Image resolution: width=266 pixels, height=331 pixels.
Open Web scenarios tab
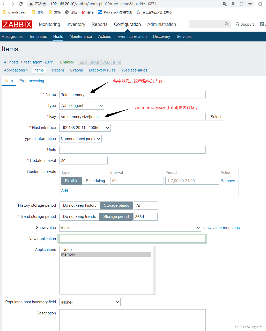point(135,70)
